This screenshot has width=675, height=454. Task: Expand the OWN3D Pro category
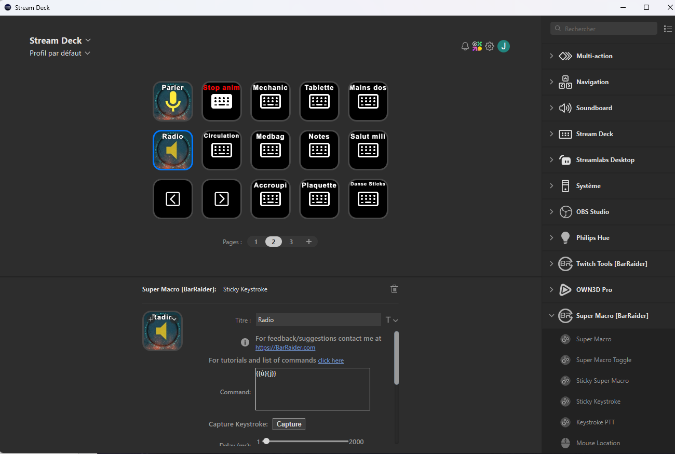point(608,290)
